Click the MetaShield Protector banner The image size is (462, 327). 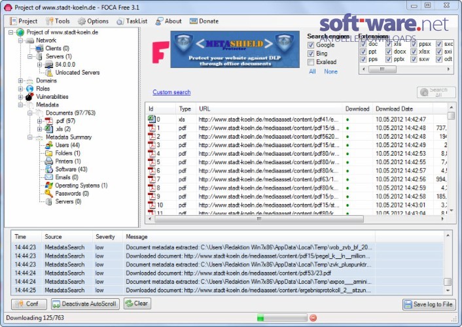[235, 49]
